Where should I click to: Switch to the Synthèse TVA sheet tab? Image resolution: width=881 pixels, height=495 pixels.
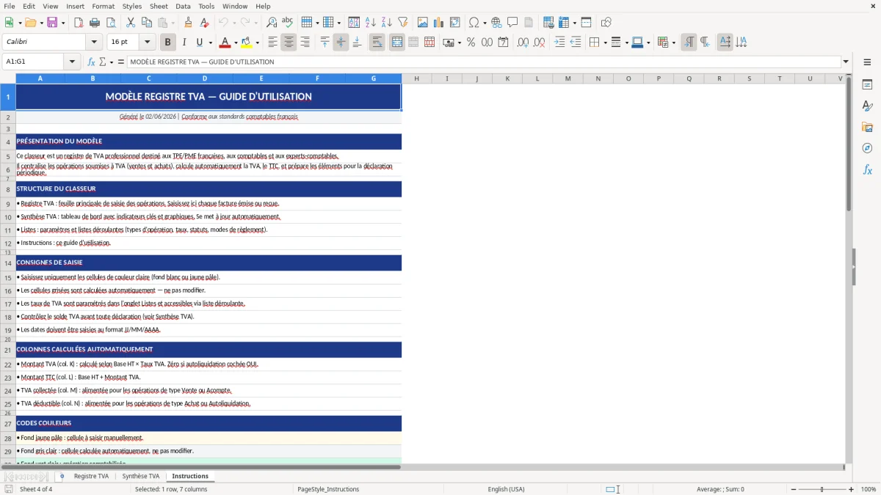[140, 476]
